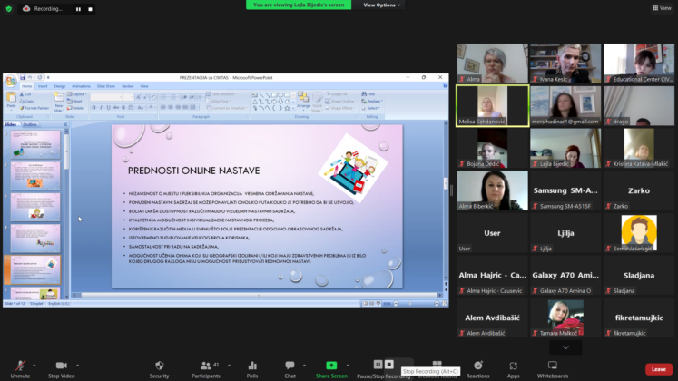The image size is (678, 381).
Task: Open the Arrange menu
Action: (x=303, y=100)
